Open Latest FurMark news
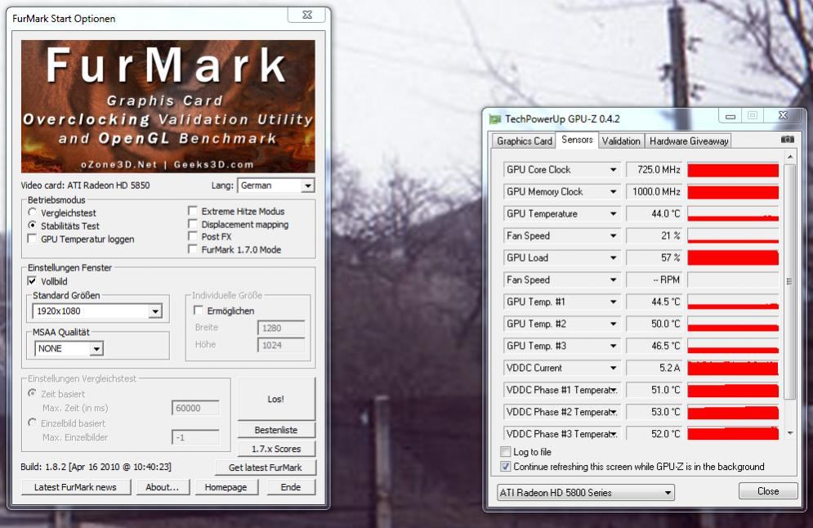 pos(76,487)
